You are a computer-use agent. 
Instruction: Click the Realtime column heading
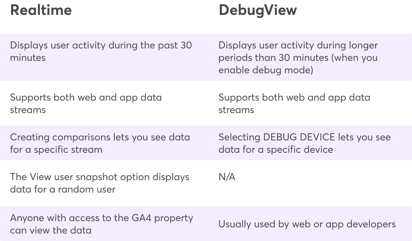tap(41, 10)
